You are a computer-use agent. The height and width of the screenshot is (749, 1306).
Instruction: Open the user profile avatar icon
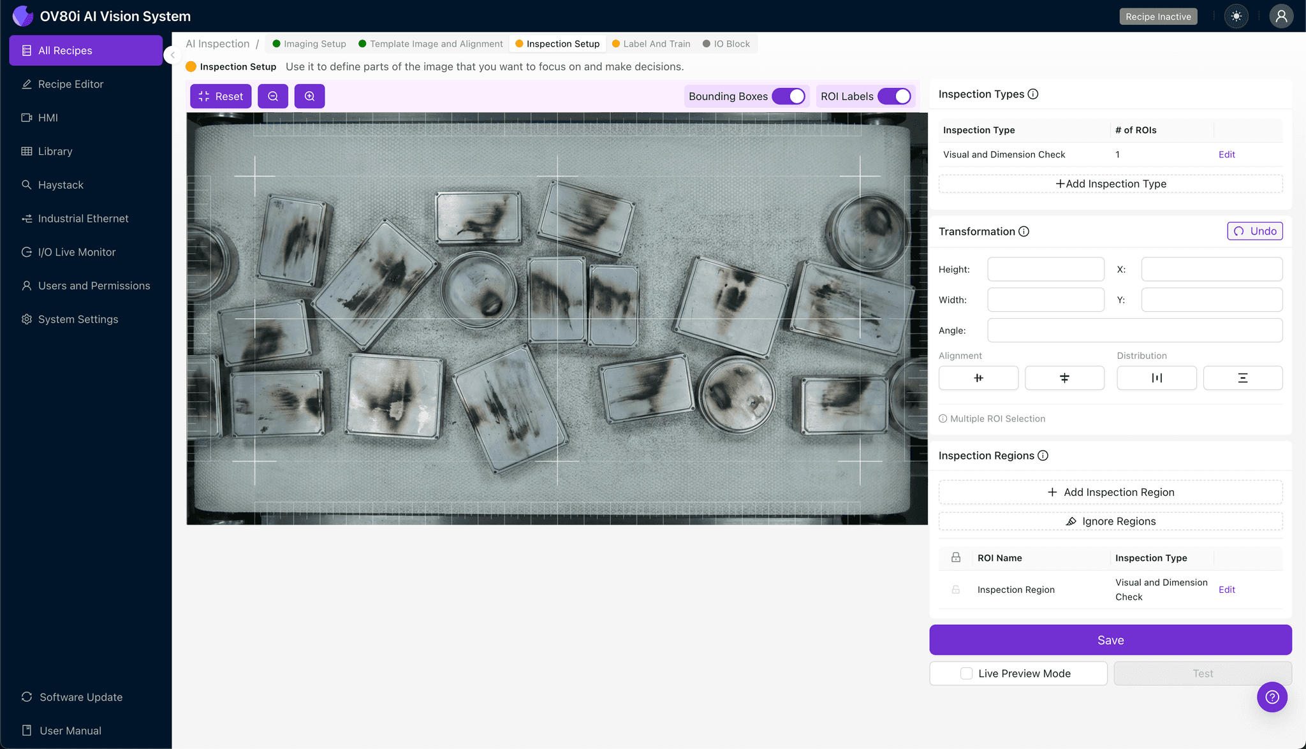[x=1280, y=17]
